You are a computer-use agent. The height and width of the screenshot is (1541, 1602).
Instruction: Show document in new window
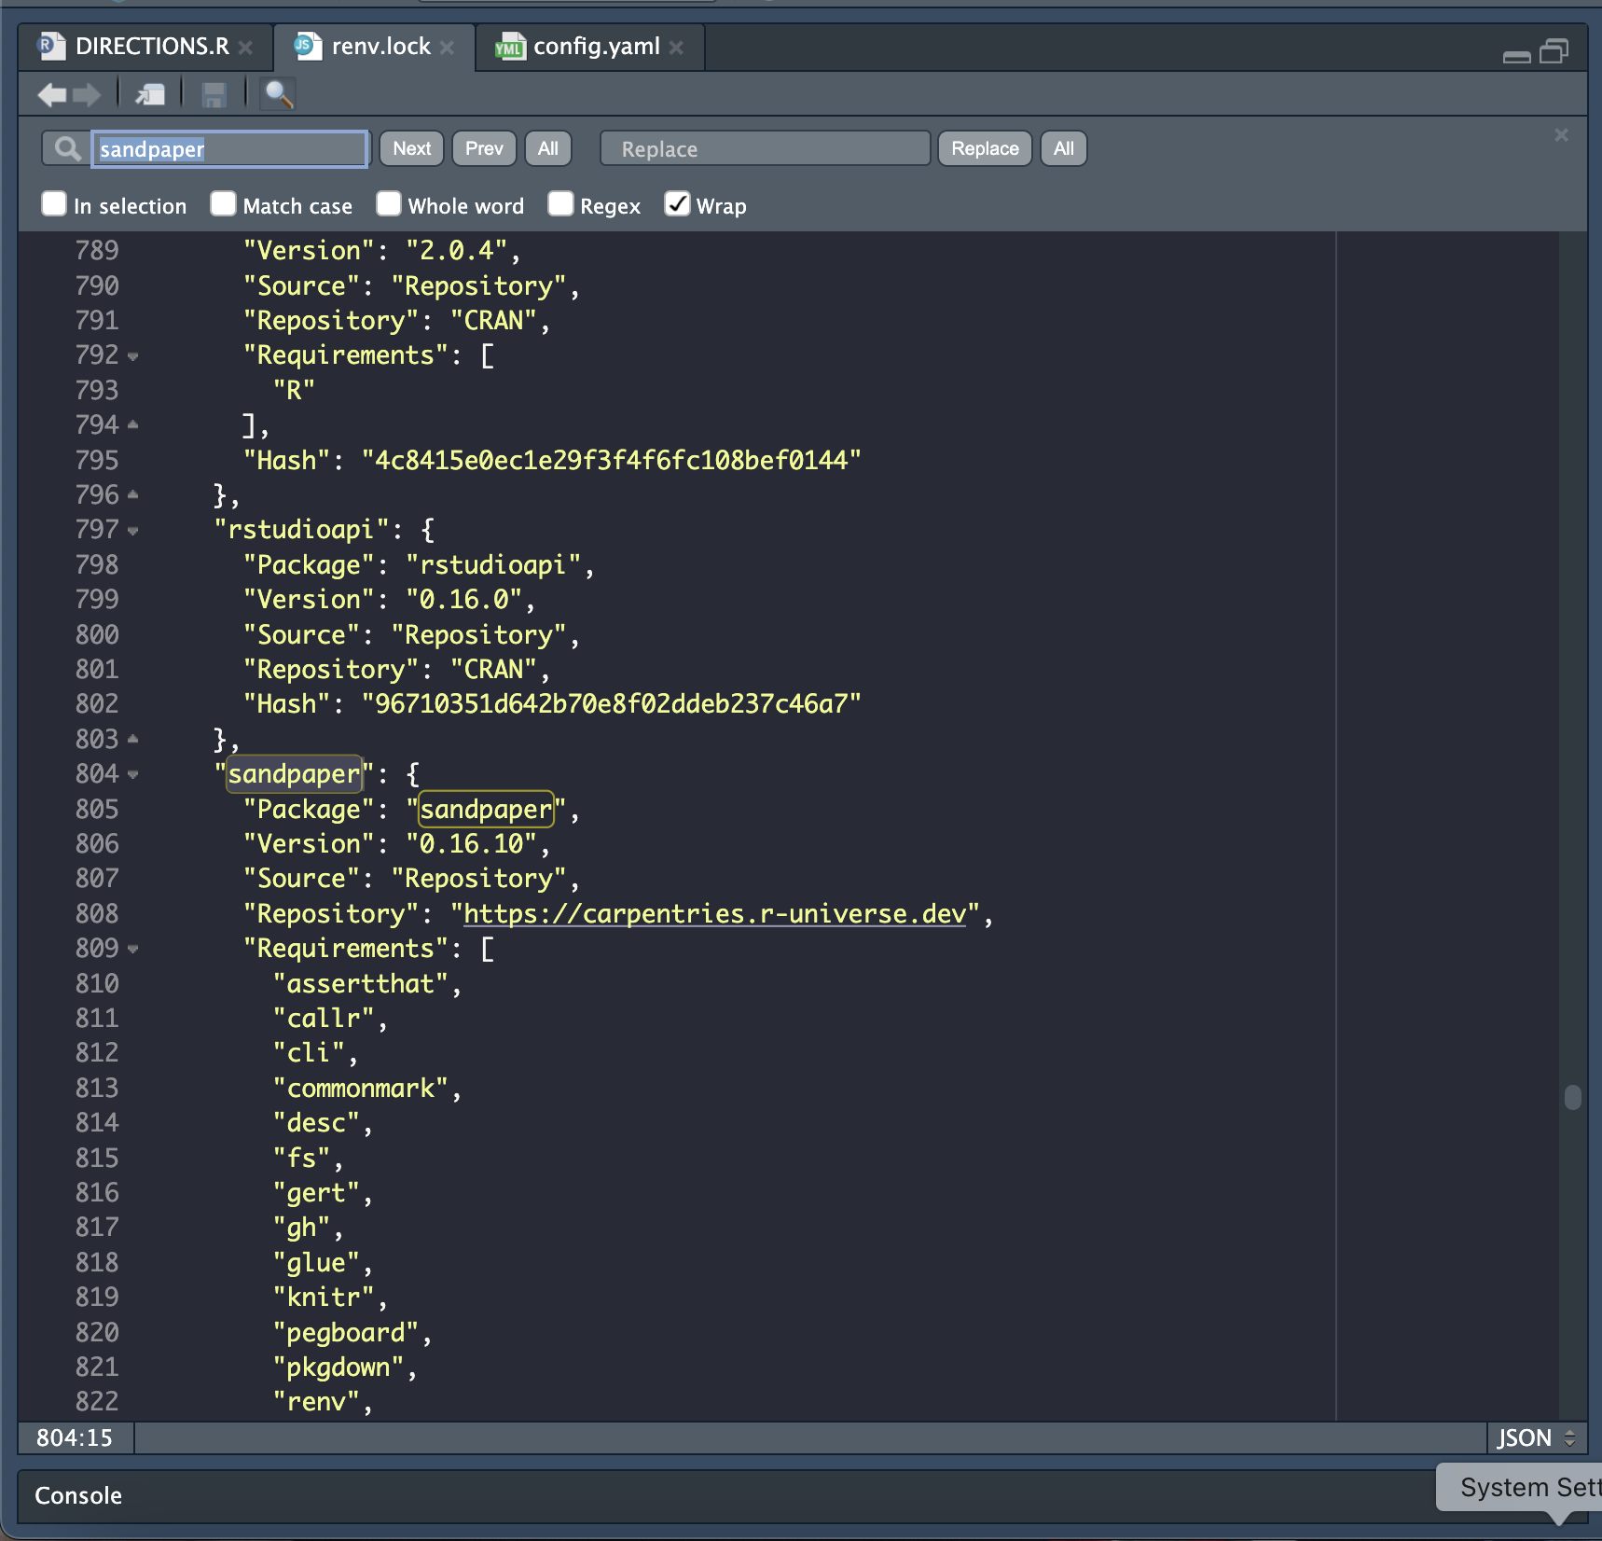click(150, 94)
